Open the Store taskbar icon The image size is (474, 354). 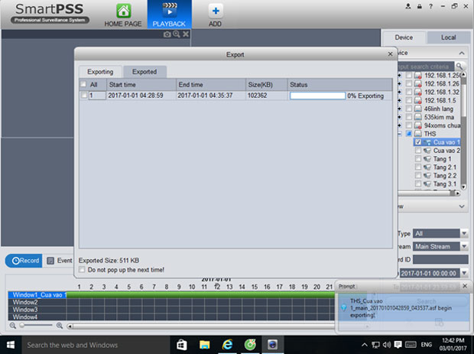(x=182, y=345)
